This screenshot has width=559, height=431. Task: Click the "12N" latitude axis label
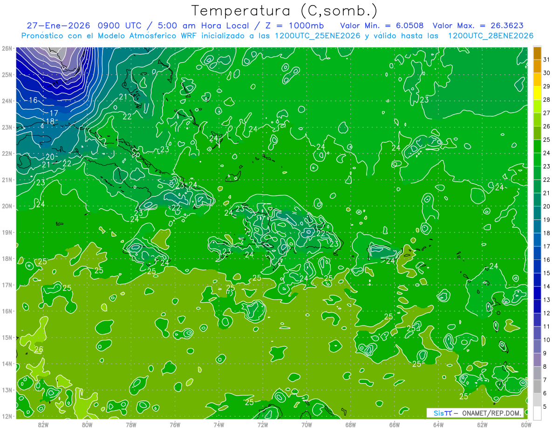pos(7,416)
